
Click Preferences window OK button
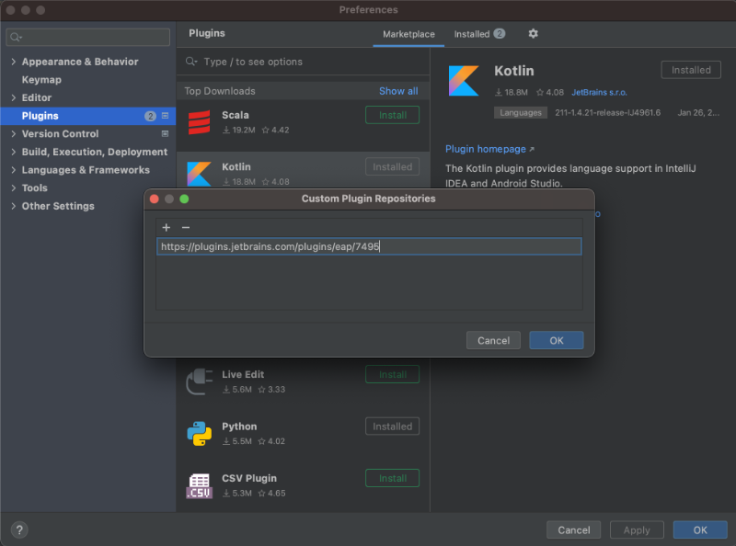pos(700,530)
